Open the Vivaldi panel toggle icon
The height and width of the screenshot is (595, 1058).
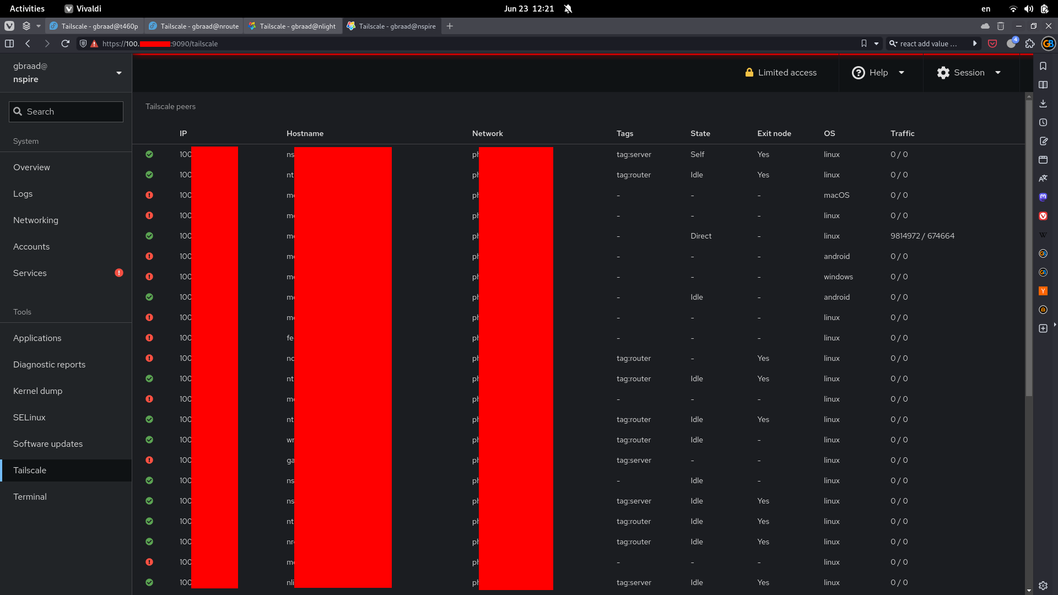click(9, 44)
